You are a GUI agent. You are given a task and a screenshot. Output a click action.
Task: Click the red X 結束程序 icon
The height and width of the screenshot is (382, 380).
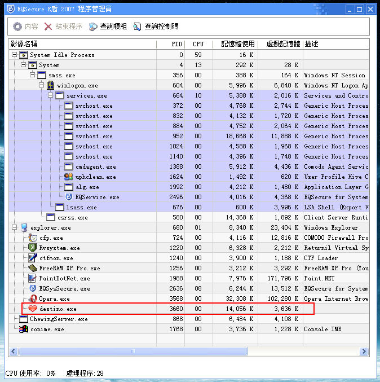pos(48,27)
